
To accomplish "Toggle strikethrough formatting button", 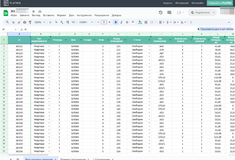I will 127,22.
